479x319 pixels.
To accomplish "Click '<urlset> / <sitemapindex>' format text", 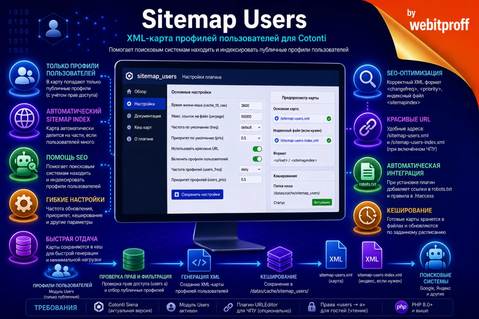I will (295, 160).
